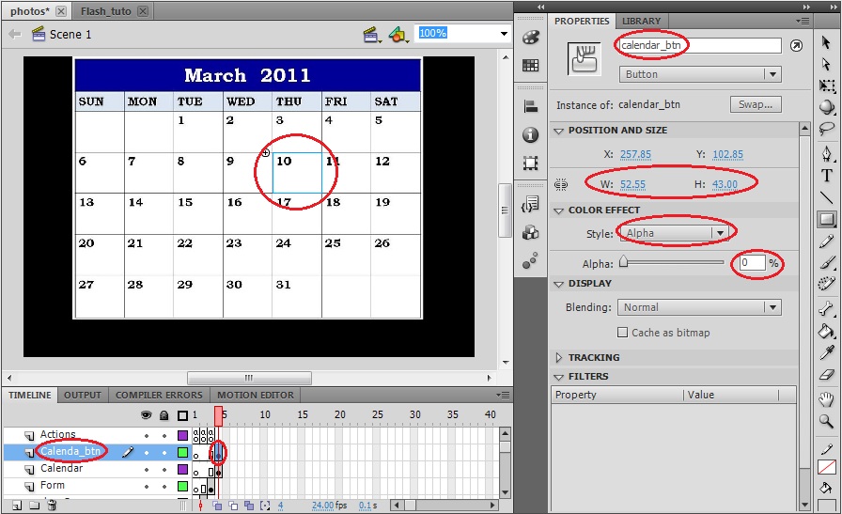The image size is (842, 514).
Task: Select the Zoom magnifier tool
Action: coord(826,421)
